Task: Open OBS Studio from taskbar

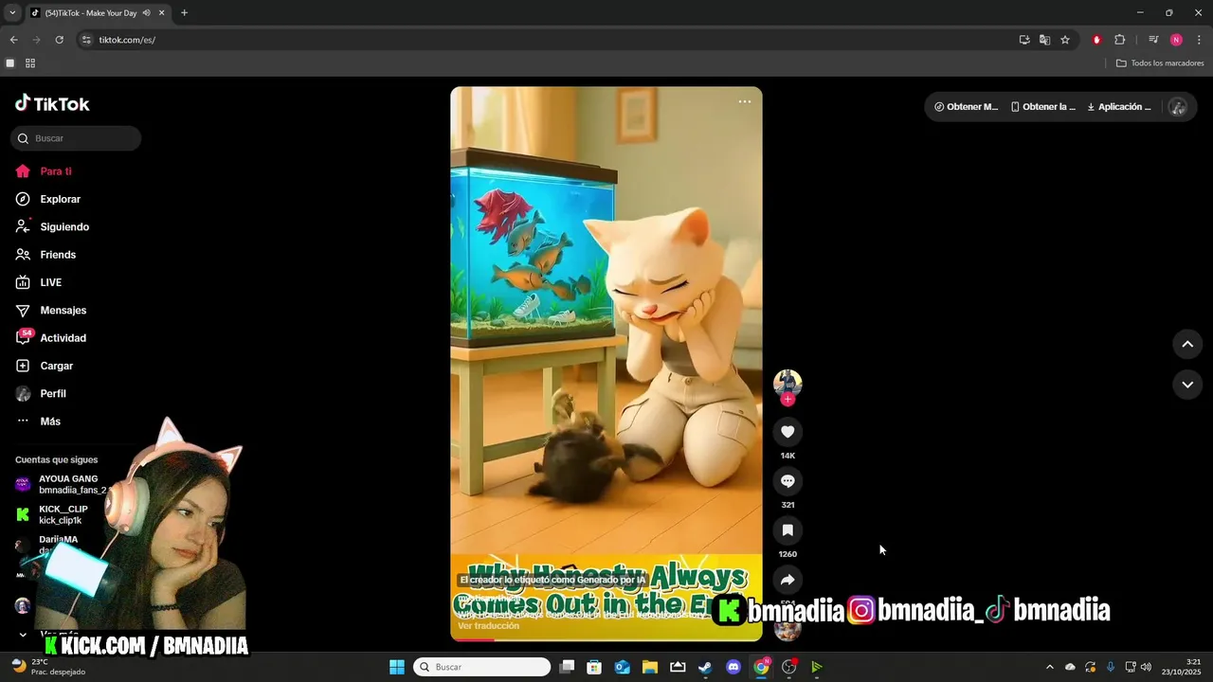Action: [x=788, y=667]
